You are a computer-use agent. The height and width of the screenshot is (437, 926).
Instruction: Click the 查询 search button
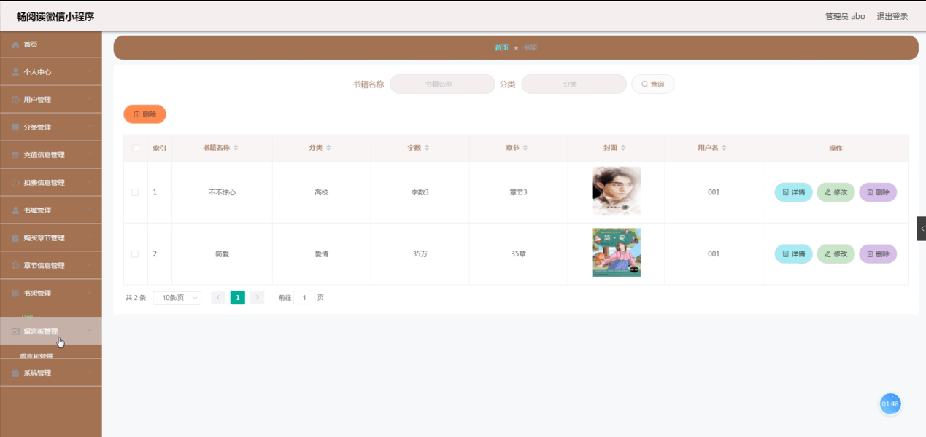pyautogui.click(x=652, y=84)
